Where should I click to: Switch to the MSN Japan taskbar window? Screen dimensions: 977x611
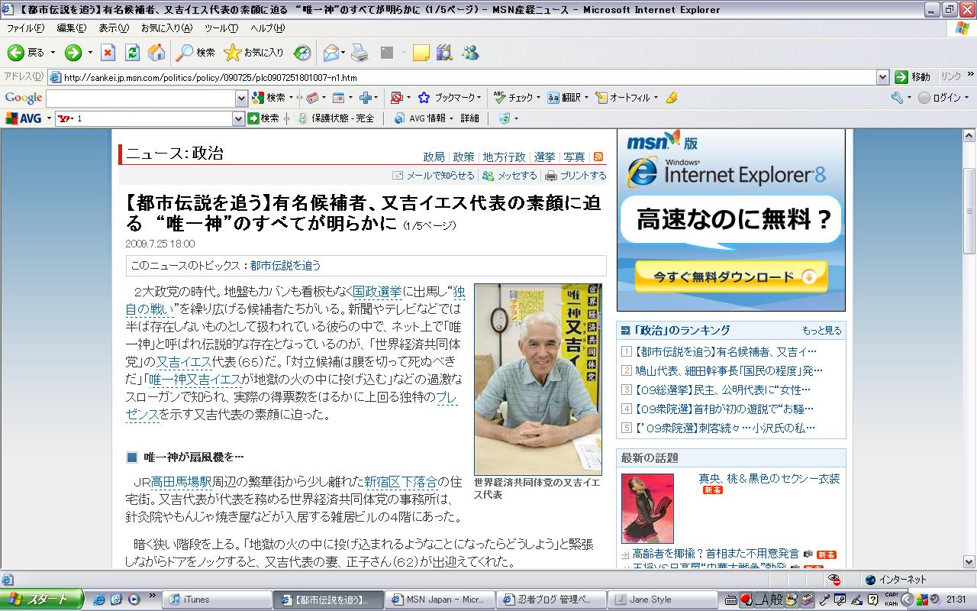440,600
